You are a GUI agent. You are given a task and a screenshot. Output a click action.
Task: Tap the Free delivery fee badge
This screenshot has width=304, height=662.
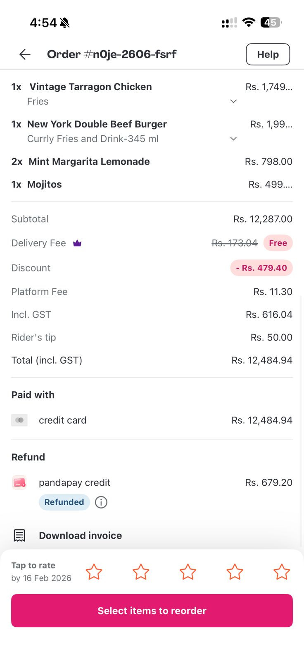(x=278, y=243)
